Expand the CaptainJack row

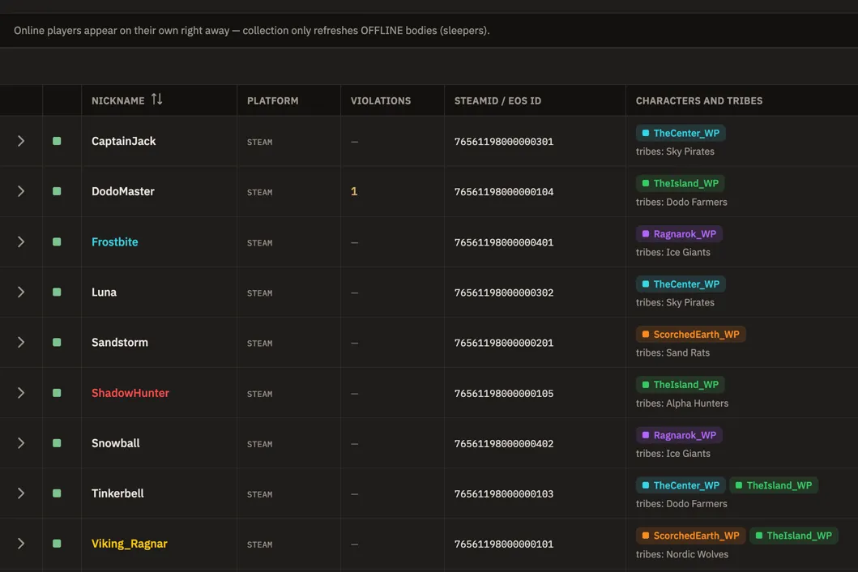click(21, 141)
